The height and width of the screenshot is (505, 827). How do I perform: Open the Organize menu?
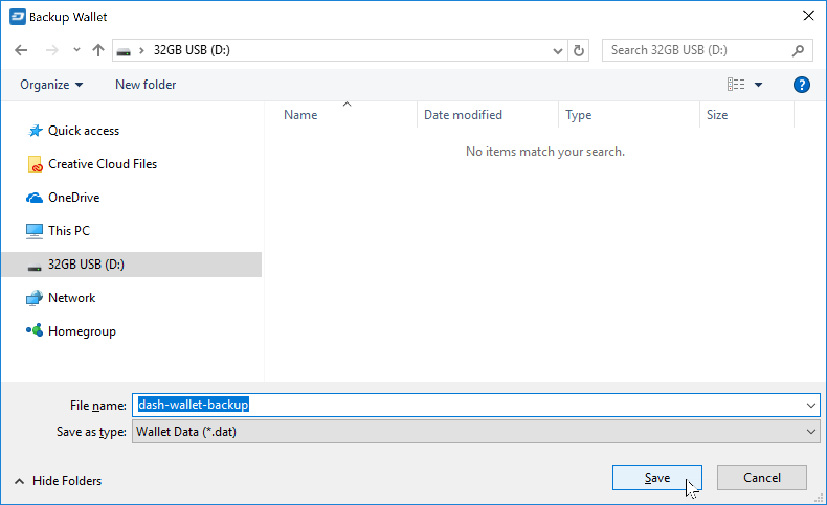click(x=51, y=85)
